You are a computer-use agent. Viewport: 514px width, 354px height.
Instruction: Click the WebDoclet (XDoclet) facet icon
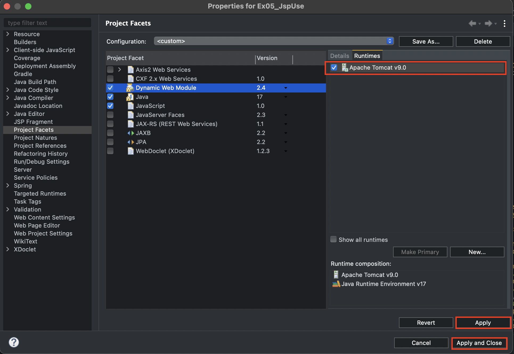(x=130, y=151)
